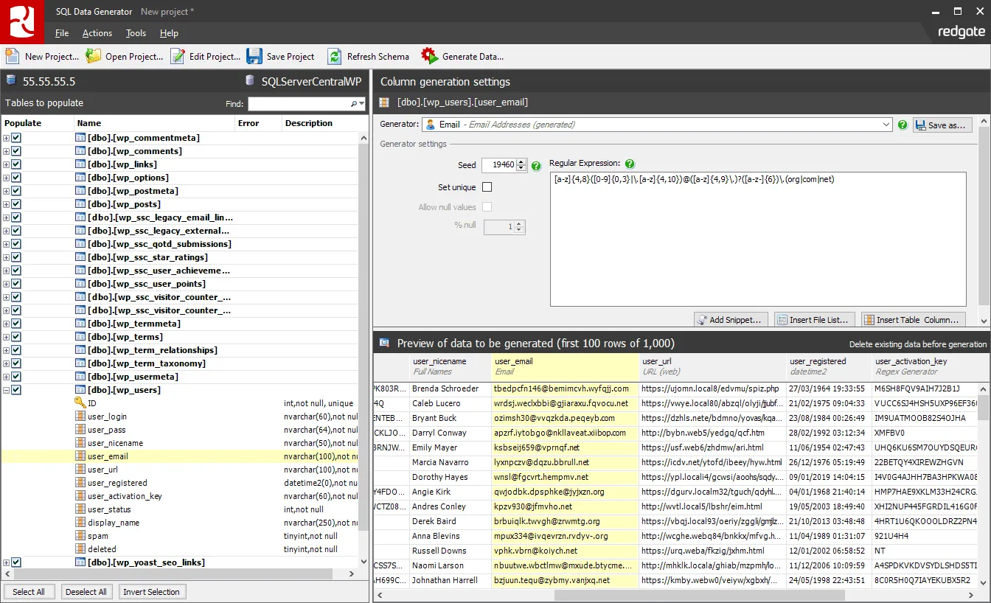
Task: Click the column icon for user_login
Action: tap(80, 416)
